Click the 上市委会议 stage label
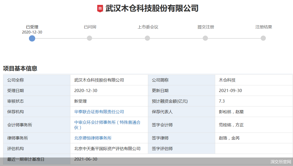 click(148, 27)
